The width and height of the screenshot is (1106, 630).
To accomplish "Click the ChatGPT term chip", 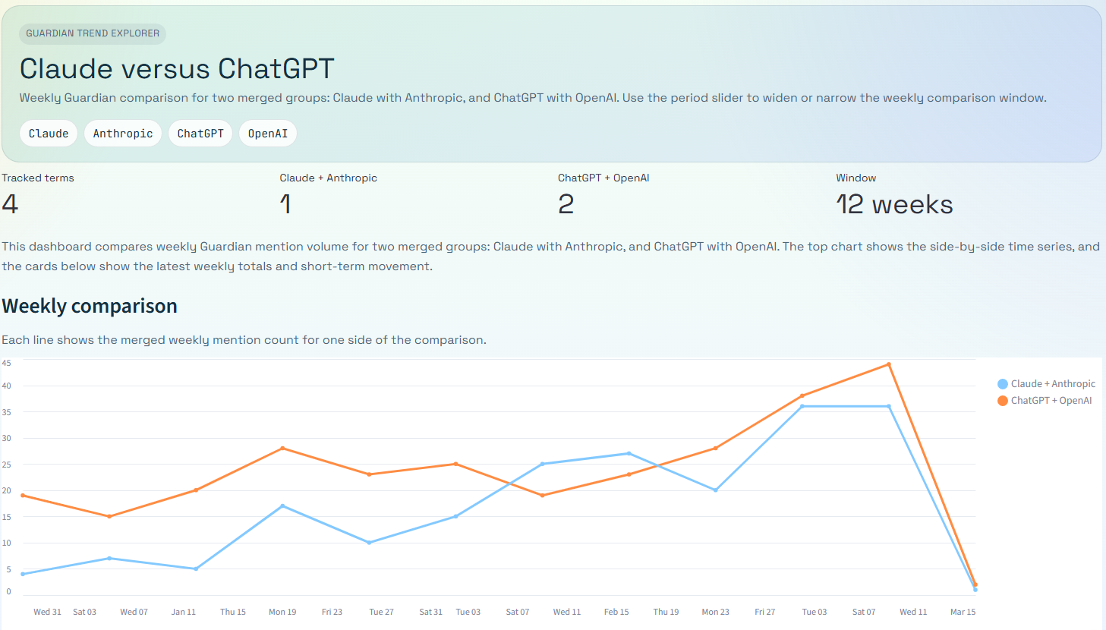I will click(200, 134).
